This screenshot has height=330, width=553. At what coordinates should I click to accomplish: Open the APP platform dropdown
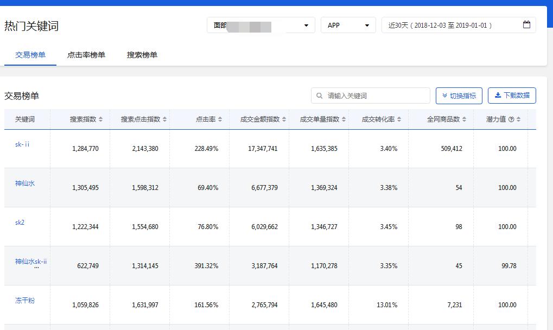coord(348,25)
